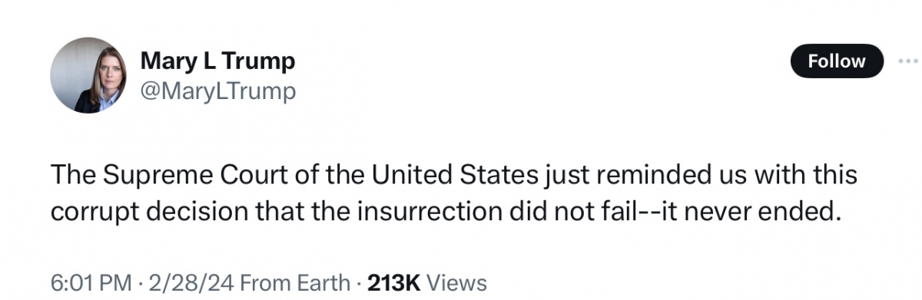Open Mary L Trump's profile picture
The width and height of the screenshot is (922, 300).
tap(88, 75)
